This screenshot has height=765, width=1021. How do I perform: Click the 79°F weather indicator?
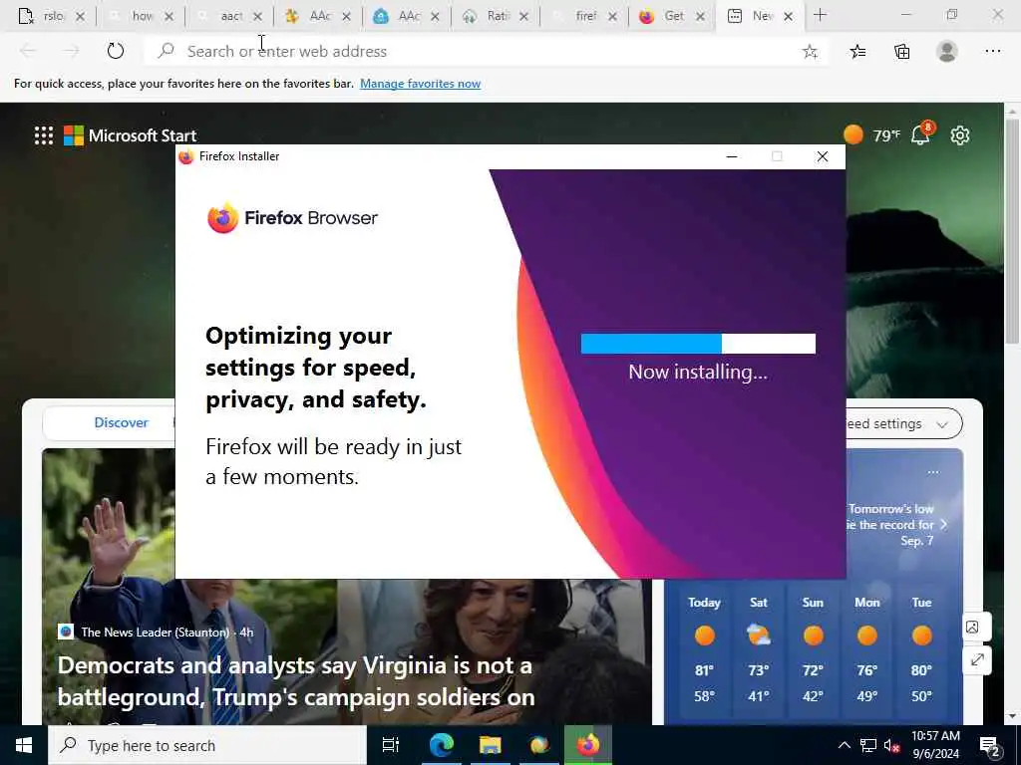871,134
